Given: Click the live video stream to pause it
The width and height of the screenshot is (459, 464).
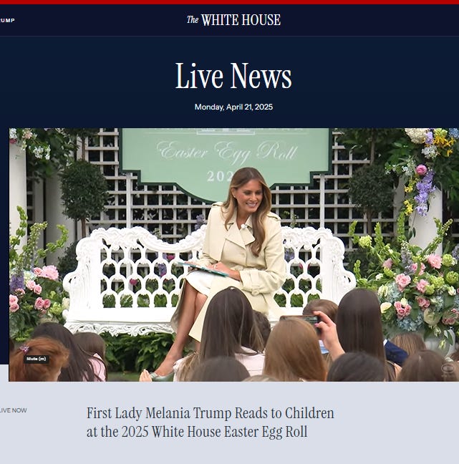Looking at the screenshot, I should coord(233,254).
